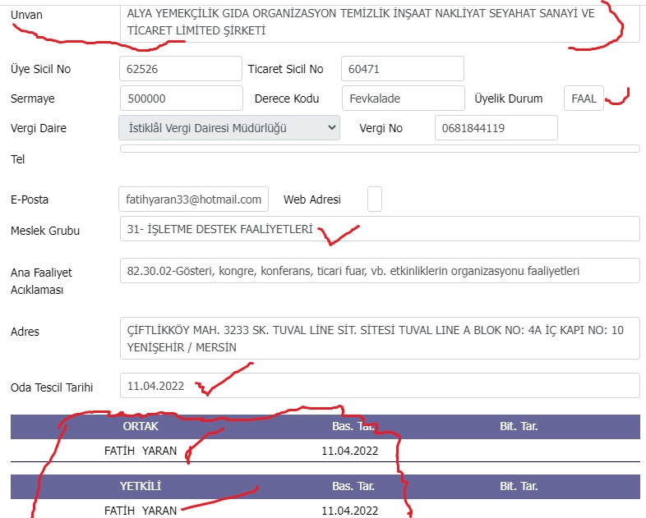Viewport: 646px width, 518px height.
Task: Click the empty Web Adresi field
Action: (375, 199)
